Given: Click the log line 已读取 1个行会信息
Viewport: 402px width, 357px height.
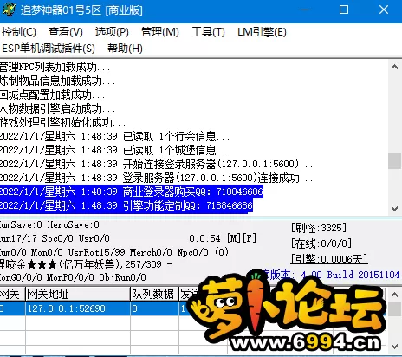Looking at the screenshot, I should click(114, 136).
